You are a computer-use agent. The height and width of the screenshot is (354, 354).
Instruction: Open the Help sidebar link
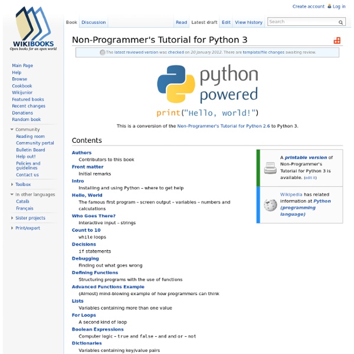pyautogui.click(x=17, y=73)
